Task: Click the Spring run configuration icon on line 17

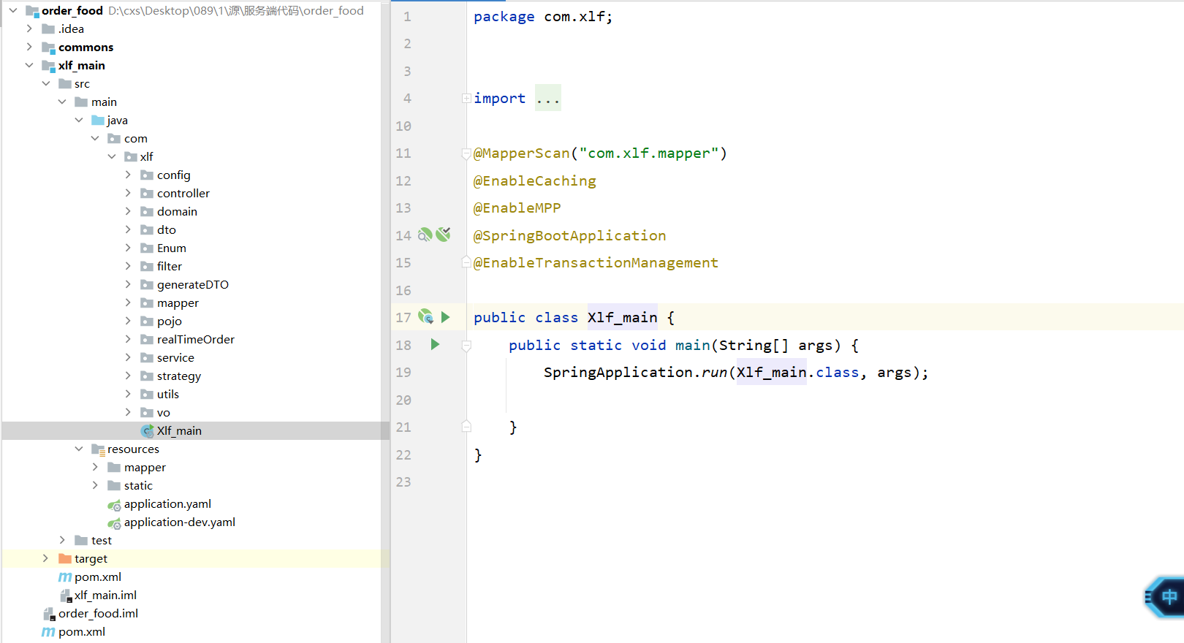Action: (x=425, y=316)
